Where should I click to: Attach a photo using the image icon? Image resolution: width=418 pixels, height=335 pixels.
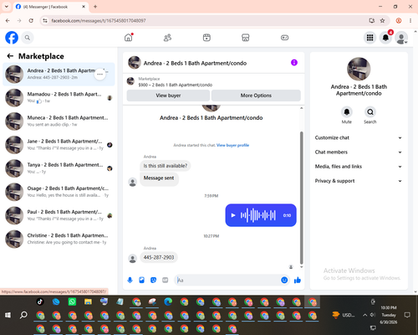[x=141, y=280]
